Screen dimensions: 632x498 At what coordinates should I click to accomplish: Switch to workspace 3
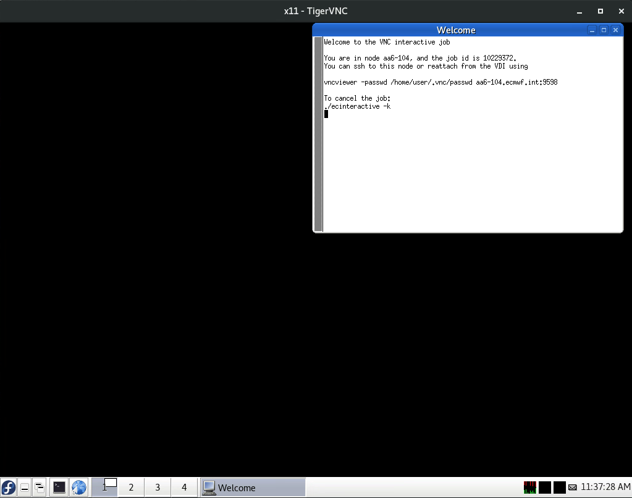click(x=158, y=487)
